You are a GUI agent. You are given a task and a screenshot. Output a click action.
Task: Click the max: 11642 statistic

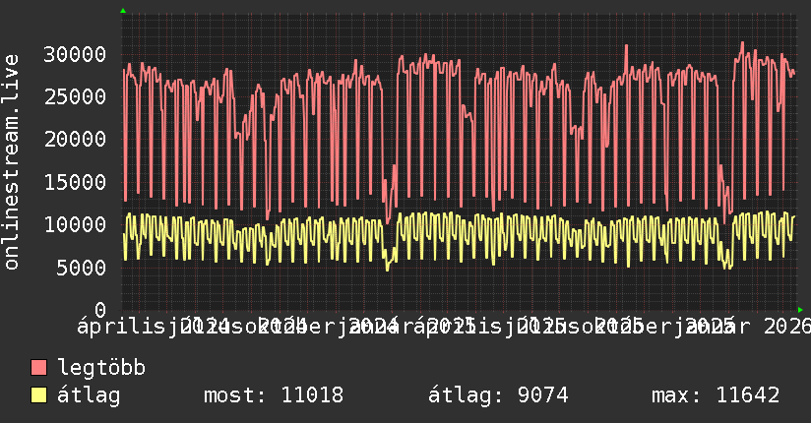pos(716,395)
